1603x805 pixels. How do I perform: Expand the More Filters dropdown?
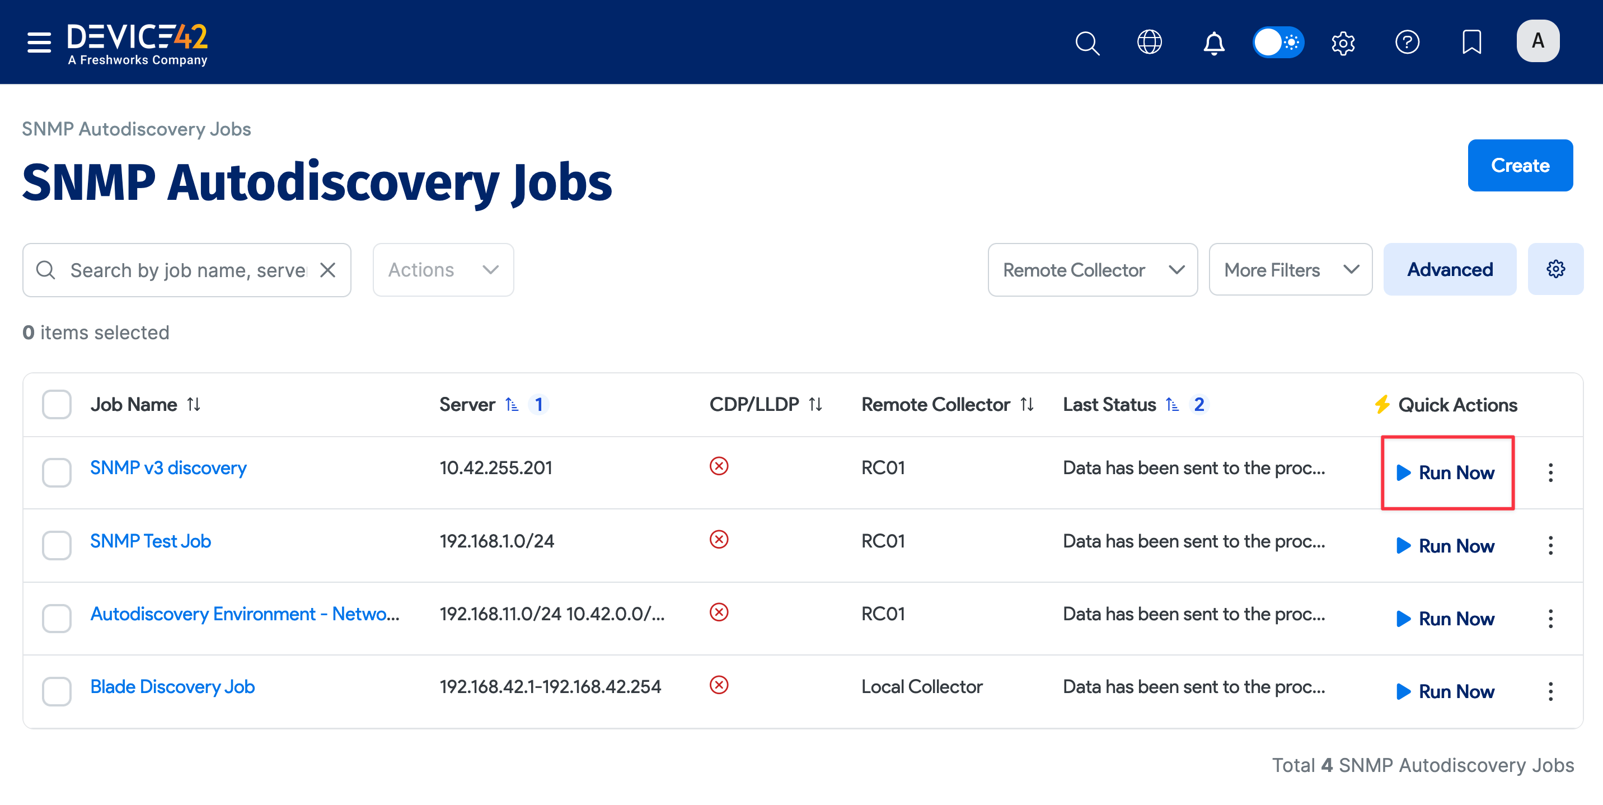(x=1290, y=269)
